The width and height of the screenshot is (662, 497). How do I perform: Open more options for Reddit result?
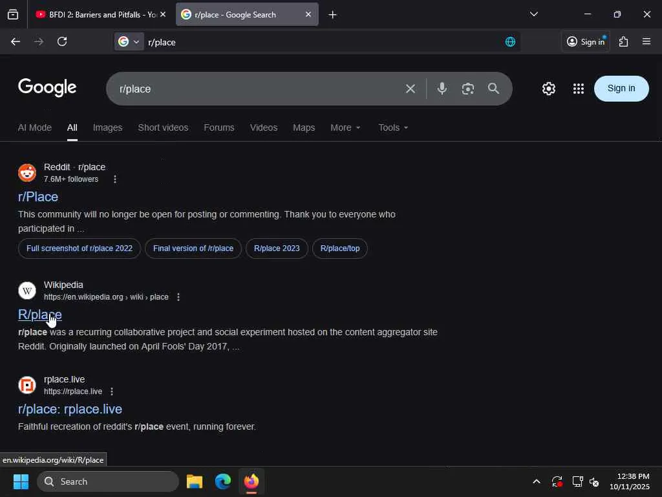point(115,179)
